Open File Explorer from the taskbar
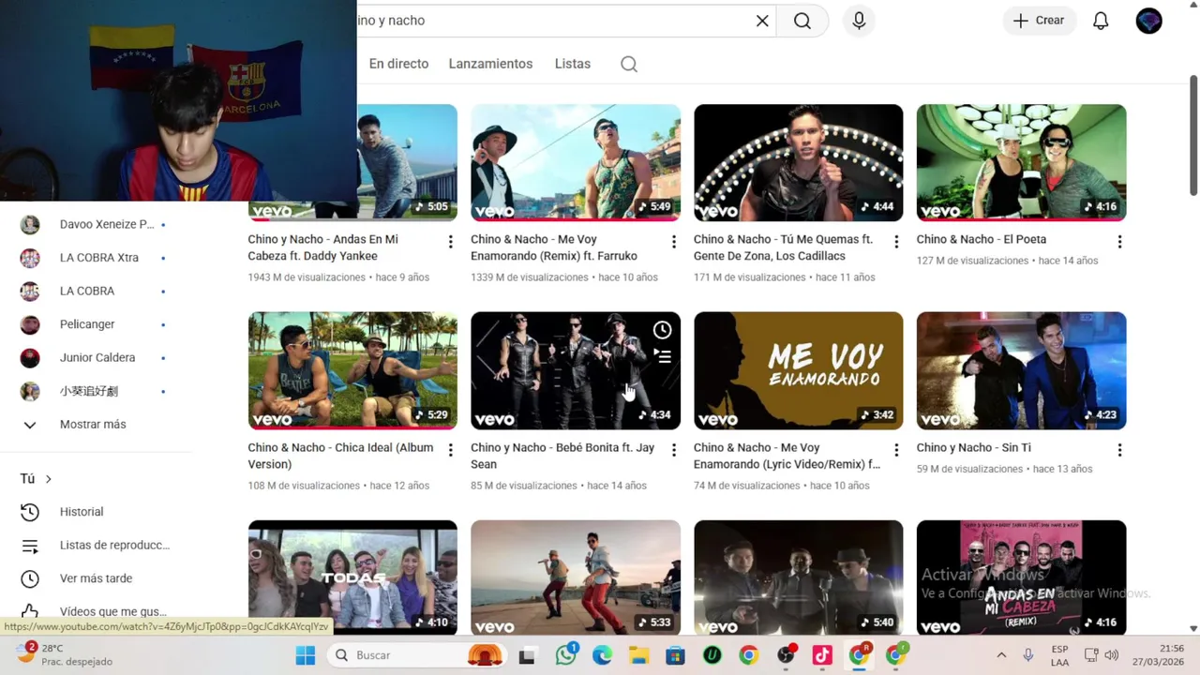The width and height of the screenshot is (1200, 675). tap(638, 655)
